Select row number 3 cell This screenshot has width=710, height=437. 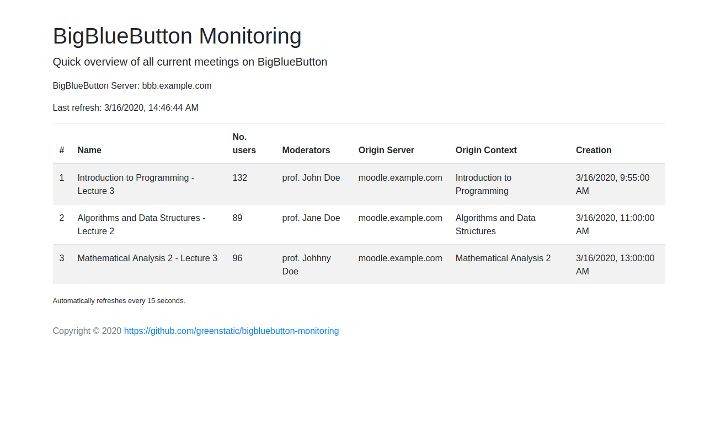62,258
